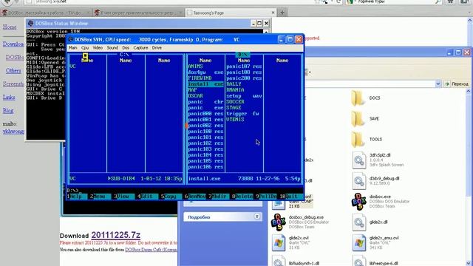Click the 7Mkdir function key

tap(219, 197)
